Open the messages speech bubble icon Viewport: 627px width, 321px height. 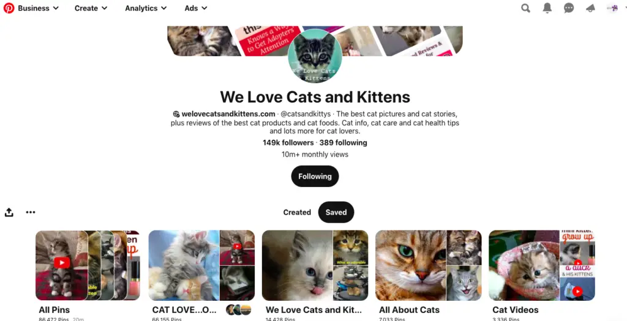click(x=569, y=8)
